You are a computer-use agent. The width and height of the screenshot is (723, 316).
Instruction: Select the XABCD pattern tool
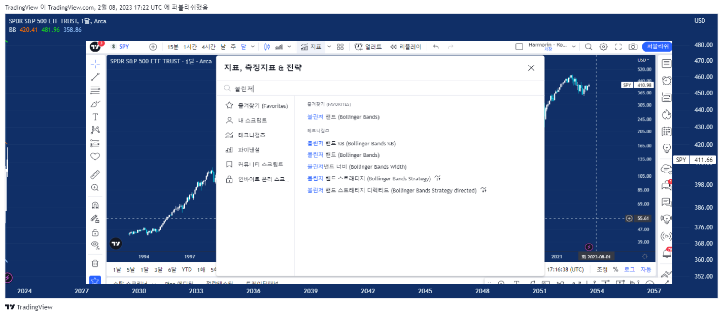pos(95,130)
